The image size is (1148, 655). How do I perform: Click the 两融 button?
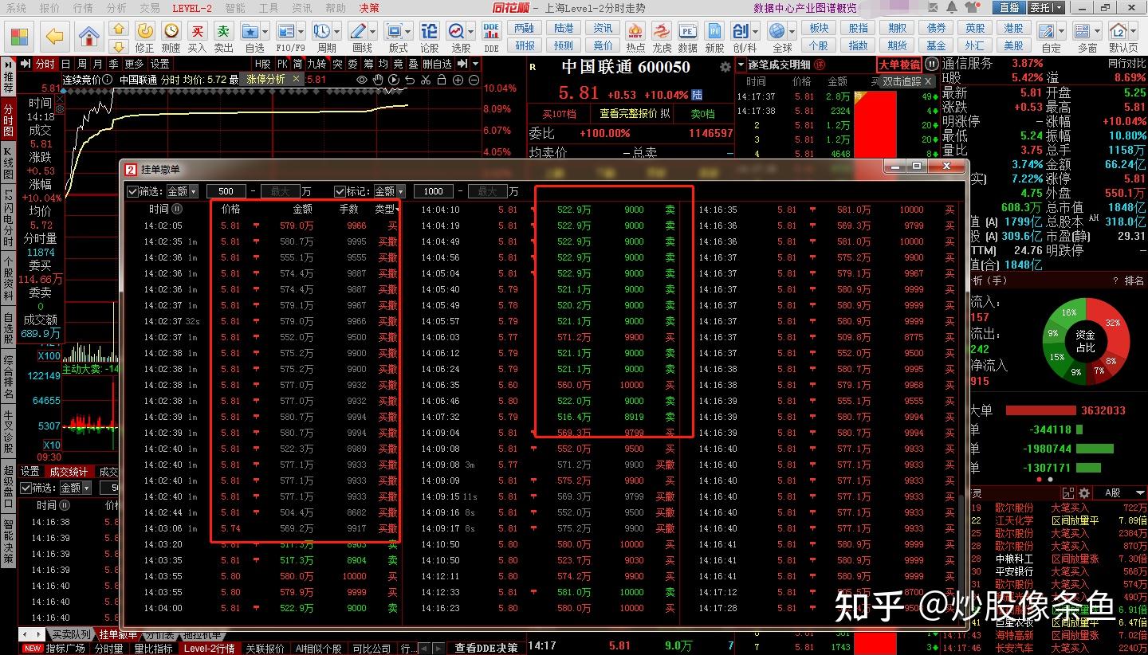[x=525, y=28]
